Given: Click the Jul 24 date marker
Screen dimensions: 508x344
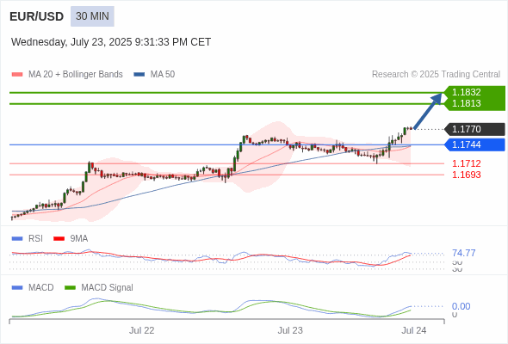Looking at the screenshot, I should pyautogui.click(x=414, y=330).
